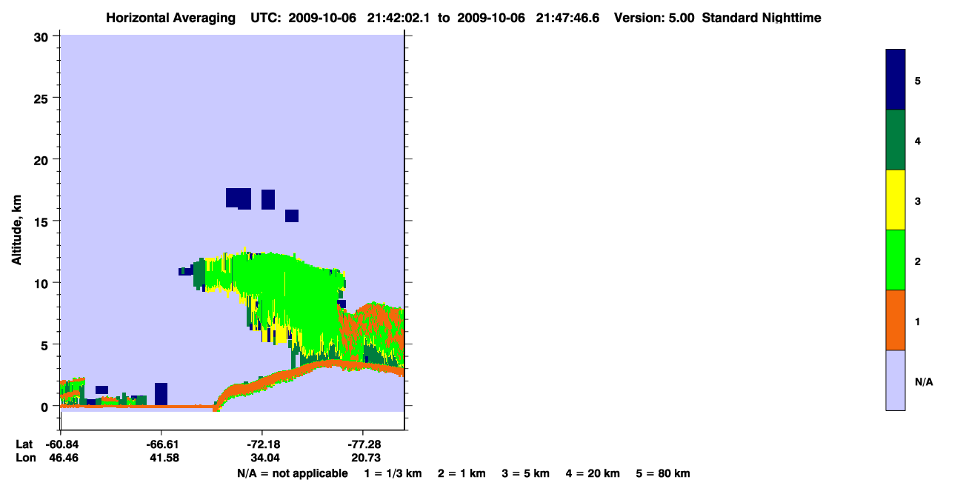The height and width of the screenshot is (494, 963).
Task: Click the y-axis tick label 10
Action: [x=43, y=283]
